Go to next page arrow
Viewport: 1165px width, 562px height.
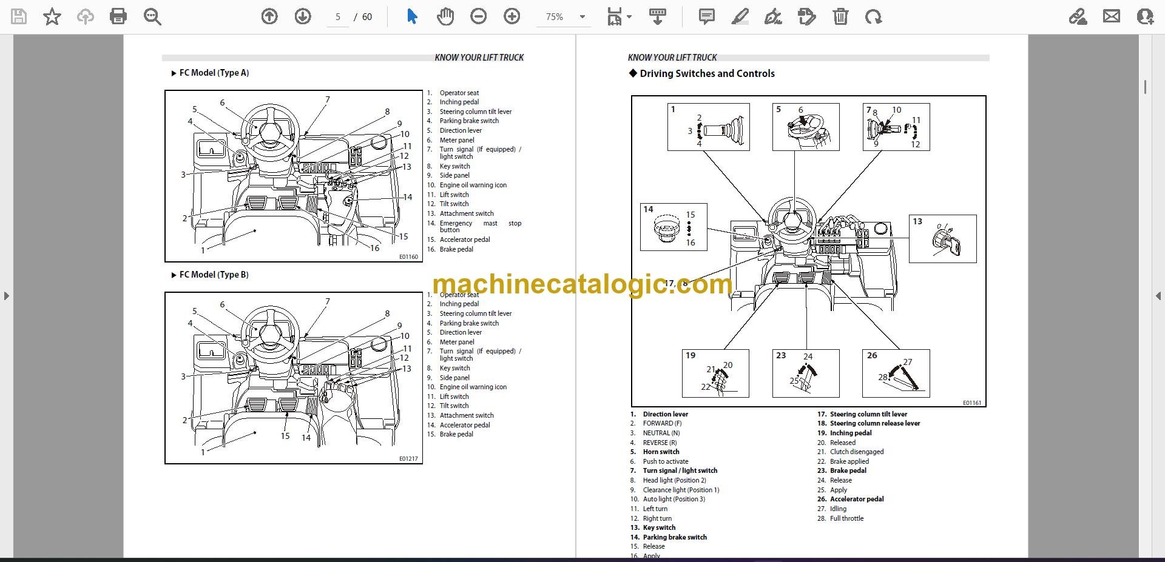(303, 17)
